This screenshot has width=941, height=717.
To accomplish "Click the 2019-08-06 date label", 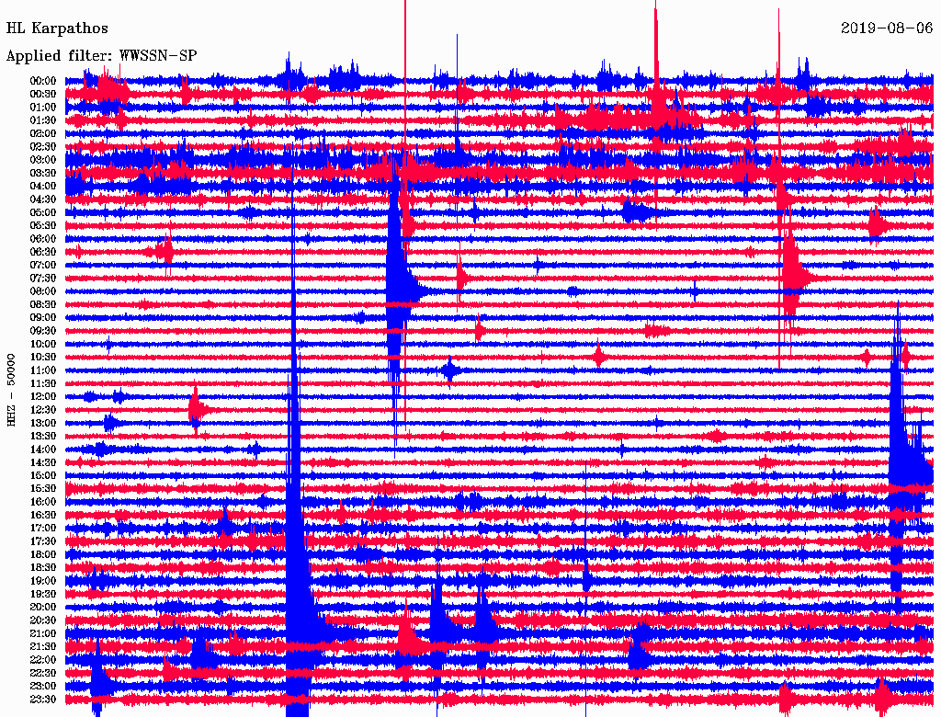I will [x=887, y=28].
